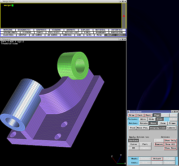Switch motion mode to Zoom
The height and width of the screenshot is (166, 179).
[163, 123]
